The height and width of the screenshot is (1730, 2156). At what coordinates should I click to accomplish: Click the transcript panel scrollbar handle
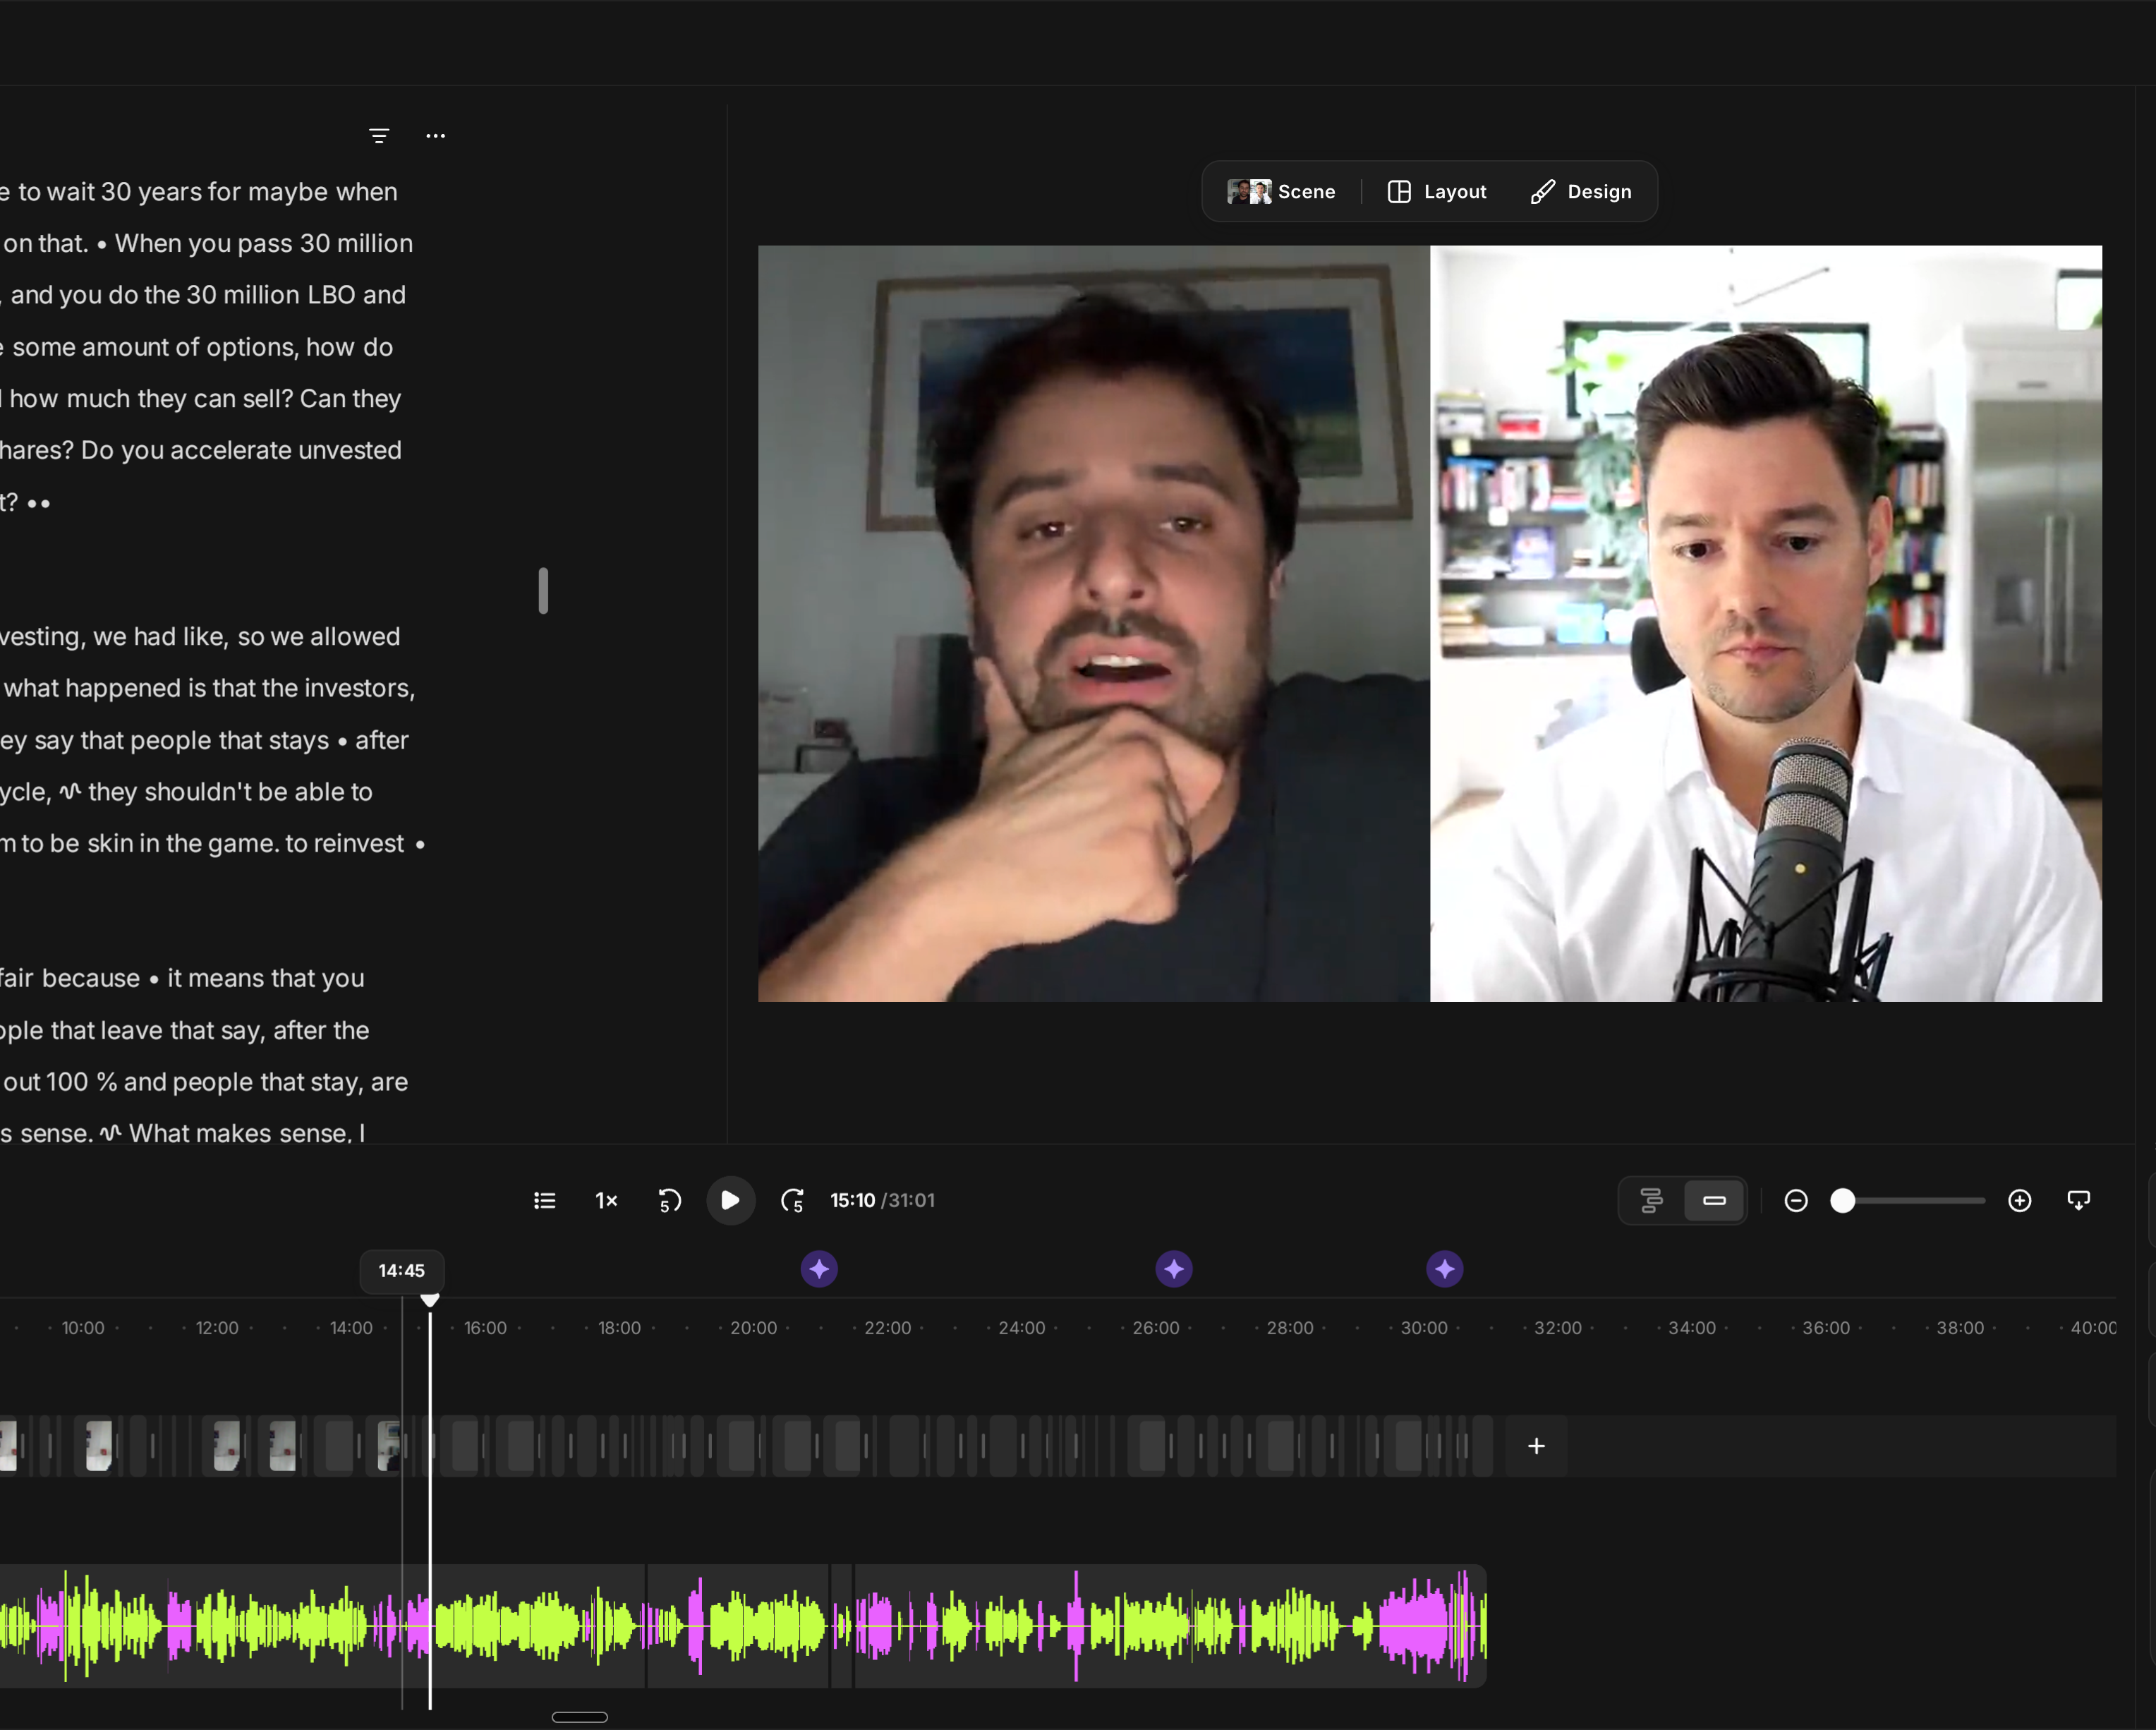543,590
